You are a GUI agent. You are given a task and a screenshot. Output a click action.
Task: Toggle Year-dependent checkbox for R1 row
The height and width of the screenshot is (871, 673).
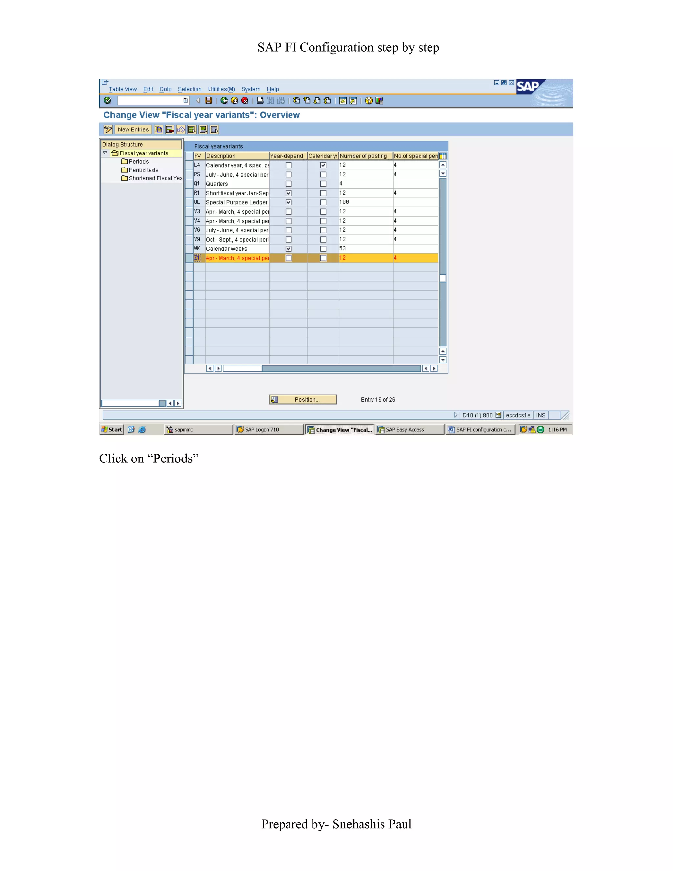coord(289,193)
